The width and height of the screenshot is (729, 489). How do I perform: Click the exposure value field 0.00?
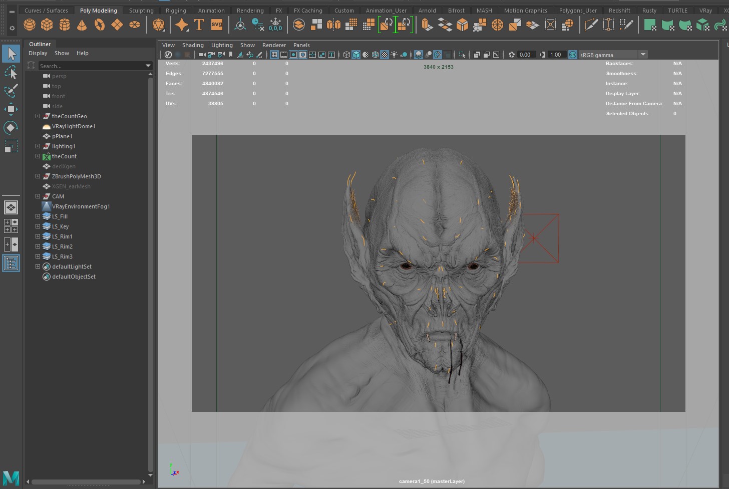coord(526,55)
